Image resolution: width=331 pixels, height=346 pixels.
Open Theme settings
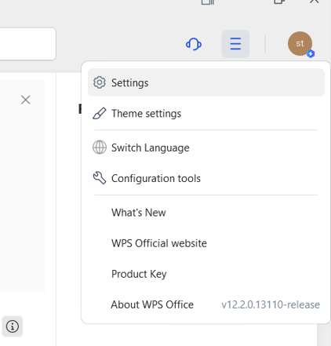[206, 114]
